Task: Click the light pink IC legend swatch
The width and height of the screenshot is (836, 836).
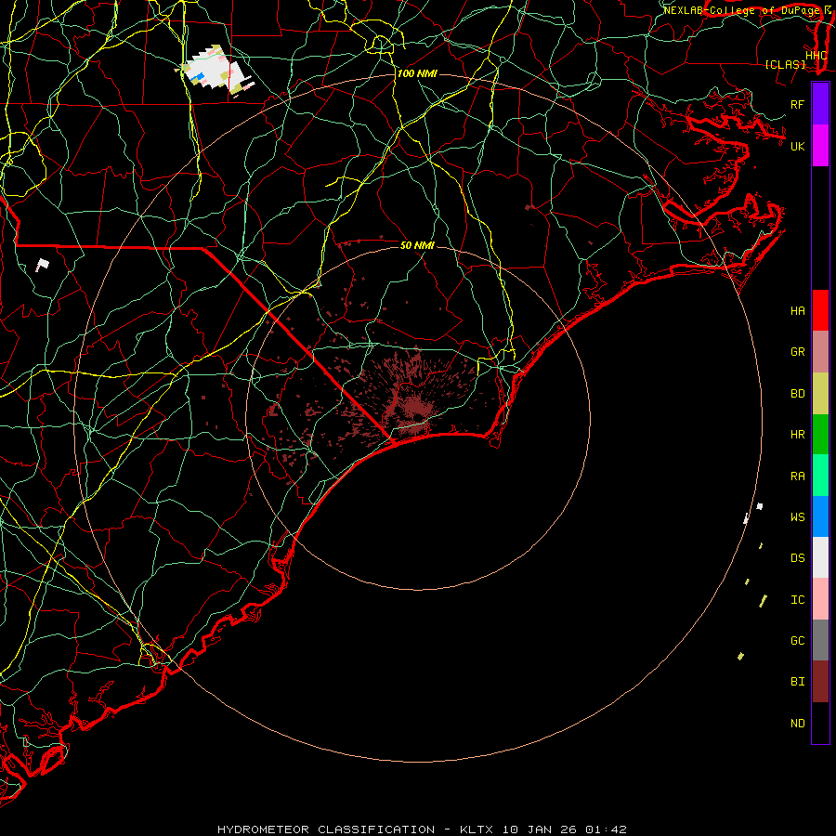Action: (x=820, y=599)
